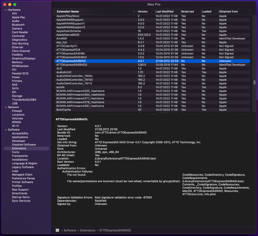Open Accessibility under Software

point(20,133)
